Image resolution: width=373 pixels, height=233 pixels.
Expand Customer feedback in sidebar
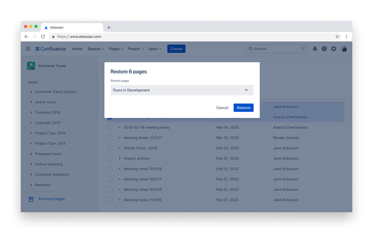tap(31, 175)
